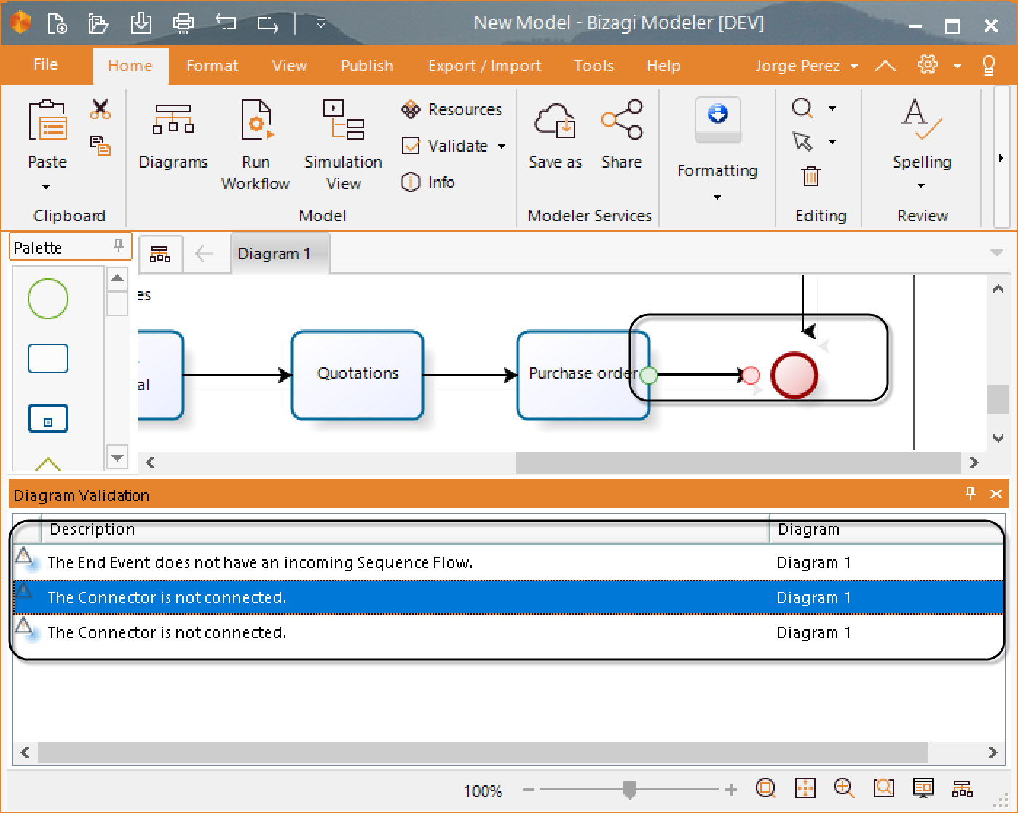This screenshot has height=813, width=1018.
Task: Click the Info button
Action: (428, 182)
